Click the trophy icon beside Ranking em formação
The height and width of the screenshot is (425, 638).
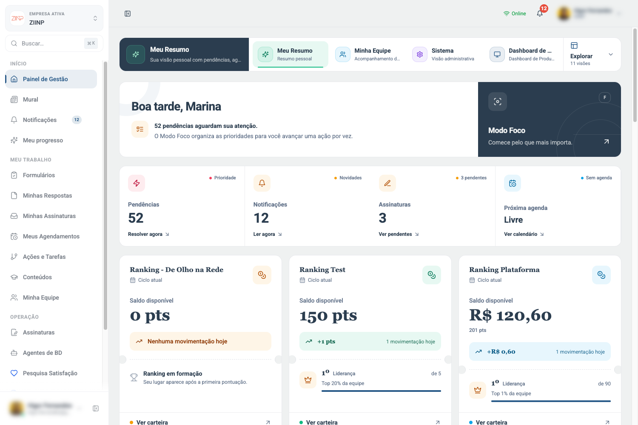(x=134, y=377)
